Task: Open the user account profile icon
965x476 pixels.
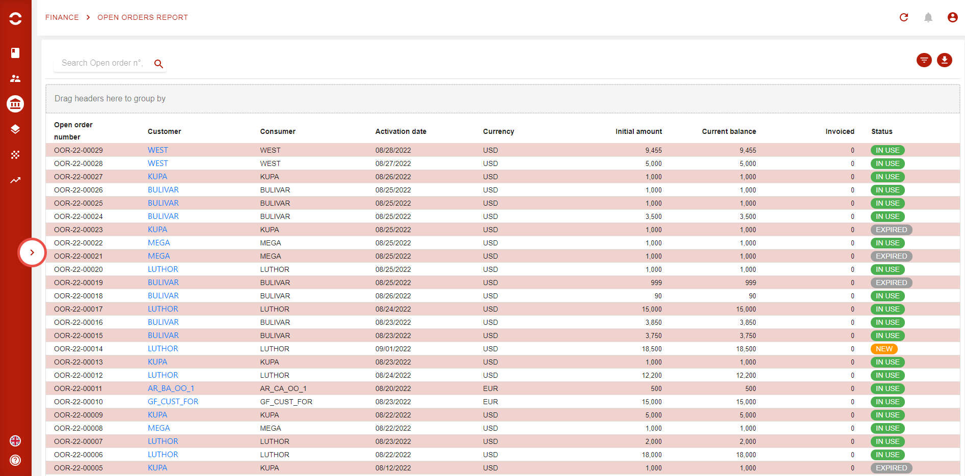Action: coord(952,17)
